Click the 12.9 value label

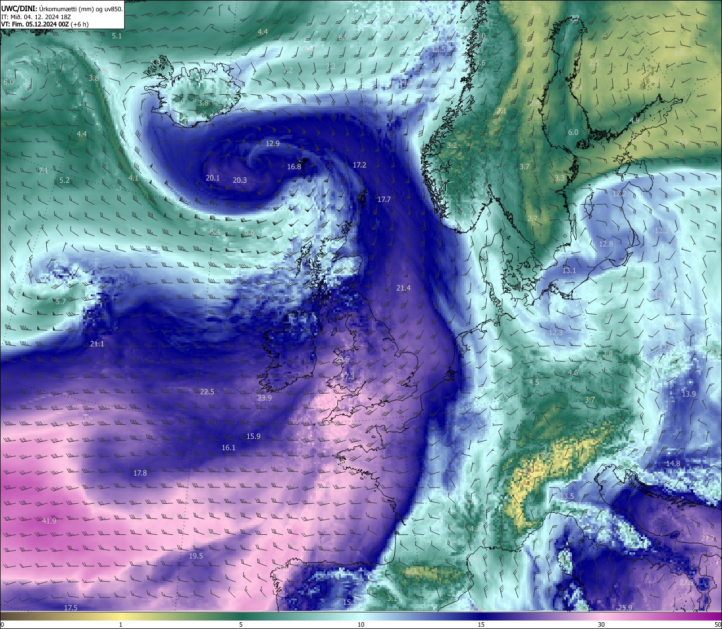coord(272,144)
